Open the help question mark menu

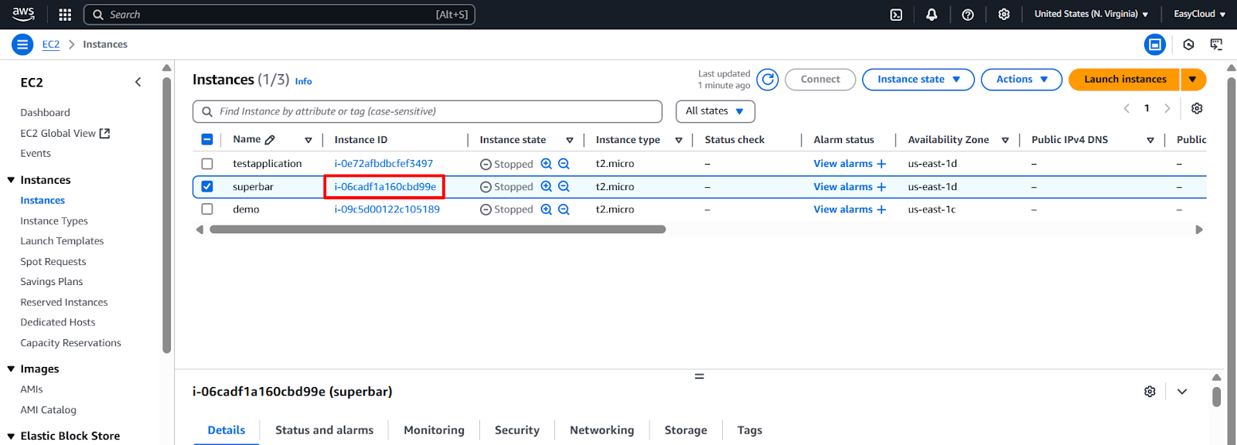[968, 15]
